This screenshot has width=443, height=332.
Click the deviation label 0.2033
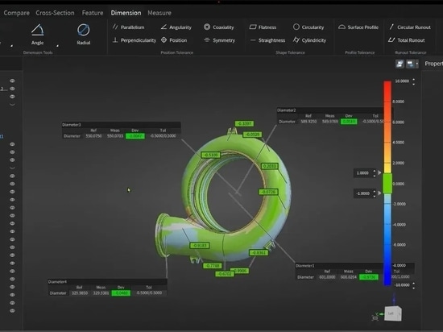pyautogui.click(x=270, y=166)
